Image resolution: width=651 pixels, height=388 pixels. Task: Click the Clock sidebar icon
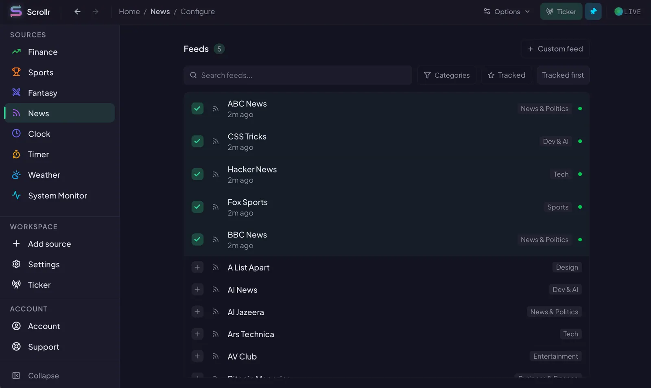click(16, 133)
